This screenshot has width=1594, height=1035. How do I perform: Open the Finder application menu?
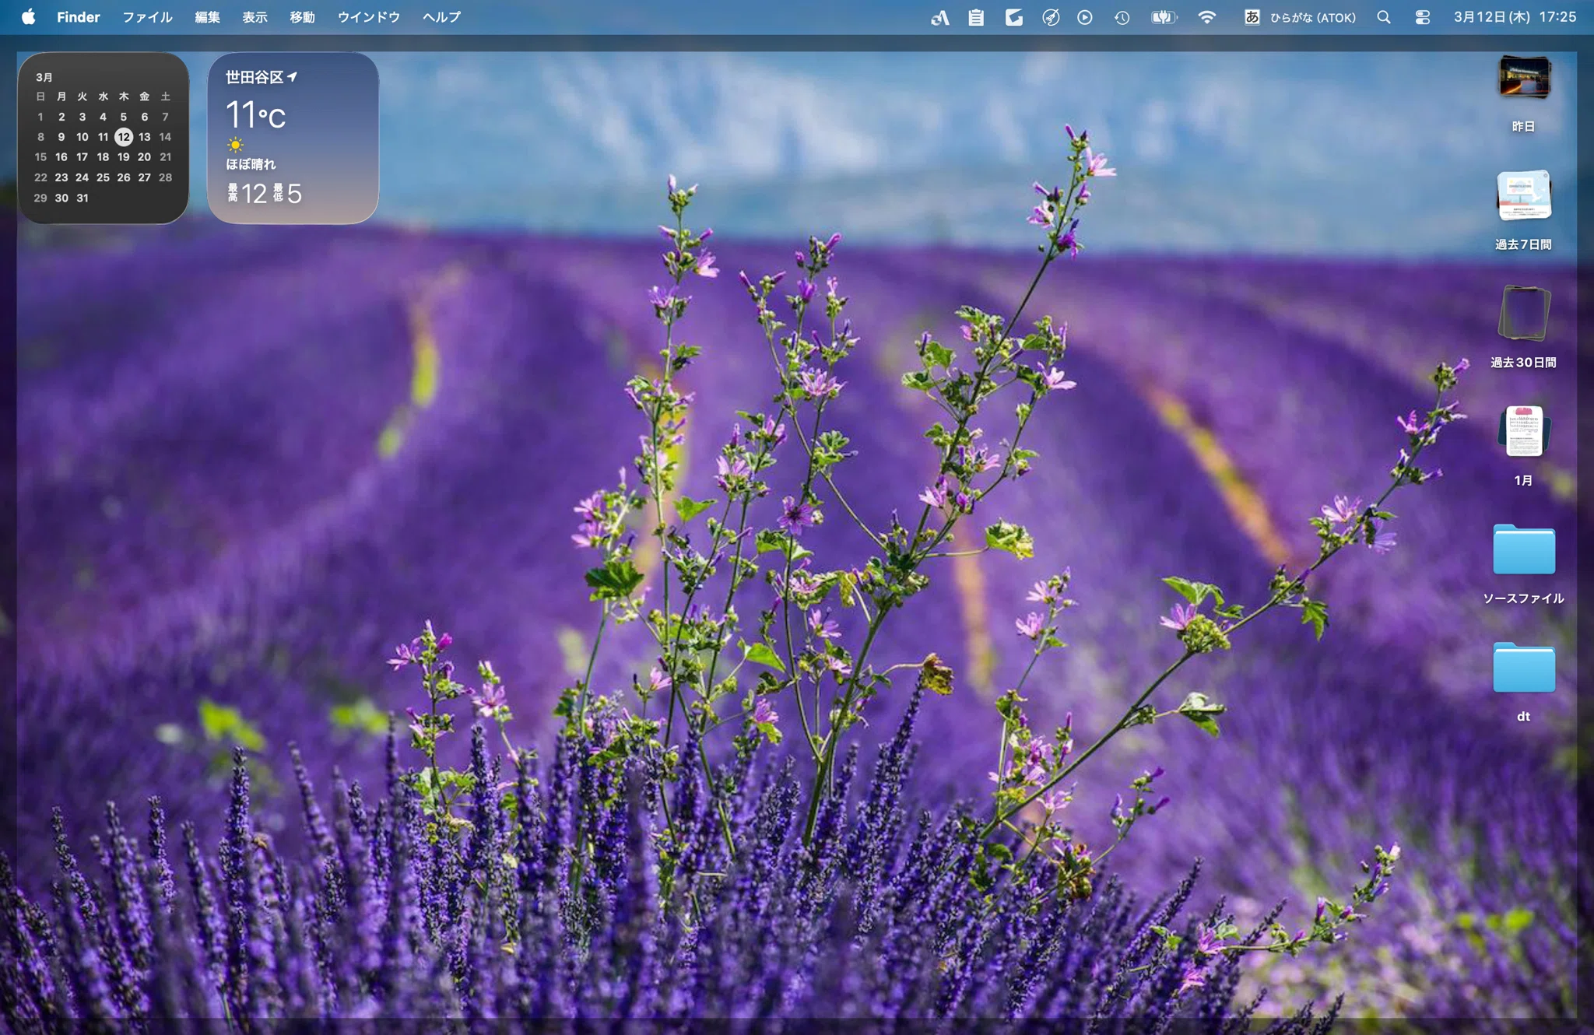click(78, 17)
